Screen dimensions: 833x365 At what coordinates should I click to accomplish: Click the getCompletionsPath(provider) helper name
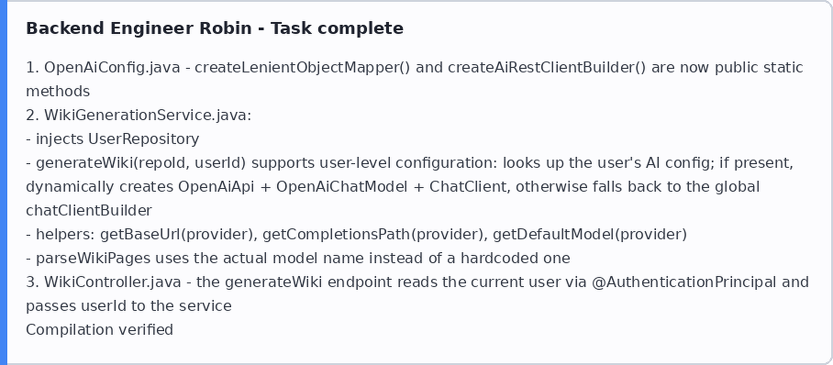pos(375,234)
